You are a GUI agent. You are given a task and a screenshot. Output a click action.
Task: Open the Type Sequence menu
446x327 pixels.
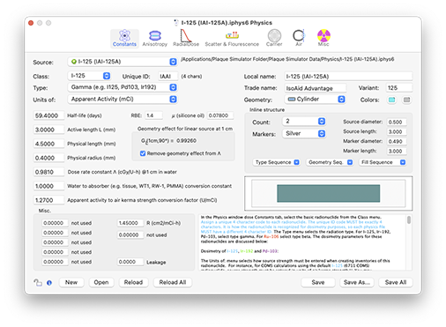[276, 162]
